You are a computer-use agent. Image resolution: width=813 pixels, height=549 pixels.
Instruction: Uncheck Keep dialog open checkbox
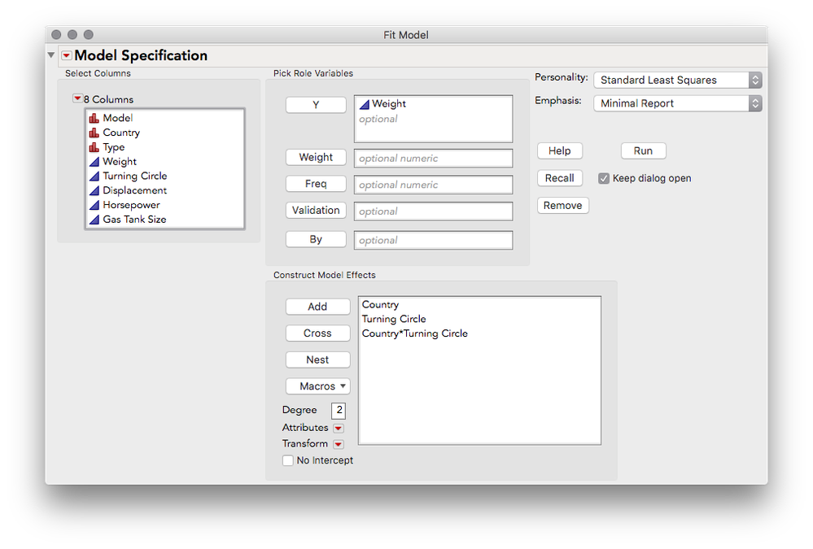604,178
